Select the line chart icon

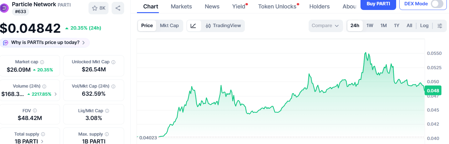(x=194, y=26)
